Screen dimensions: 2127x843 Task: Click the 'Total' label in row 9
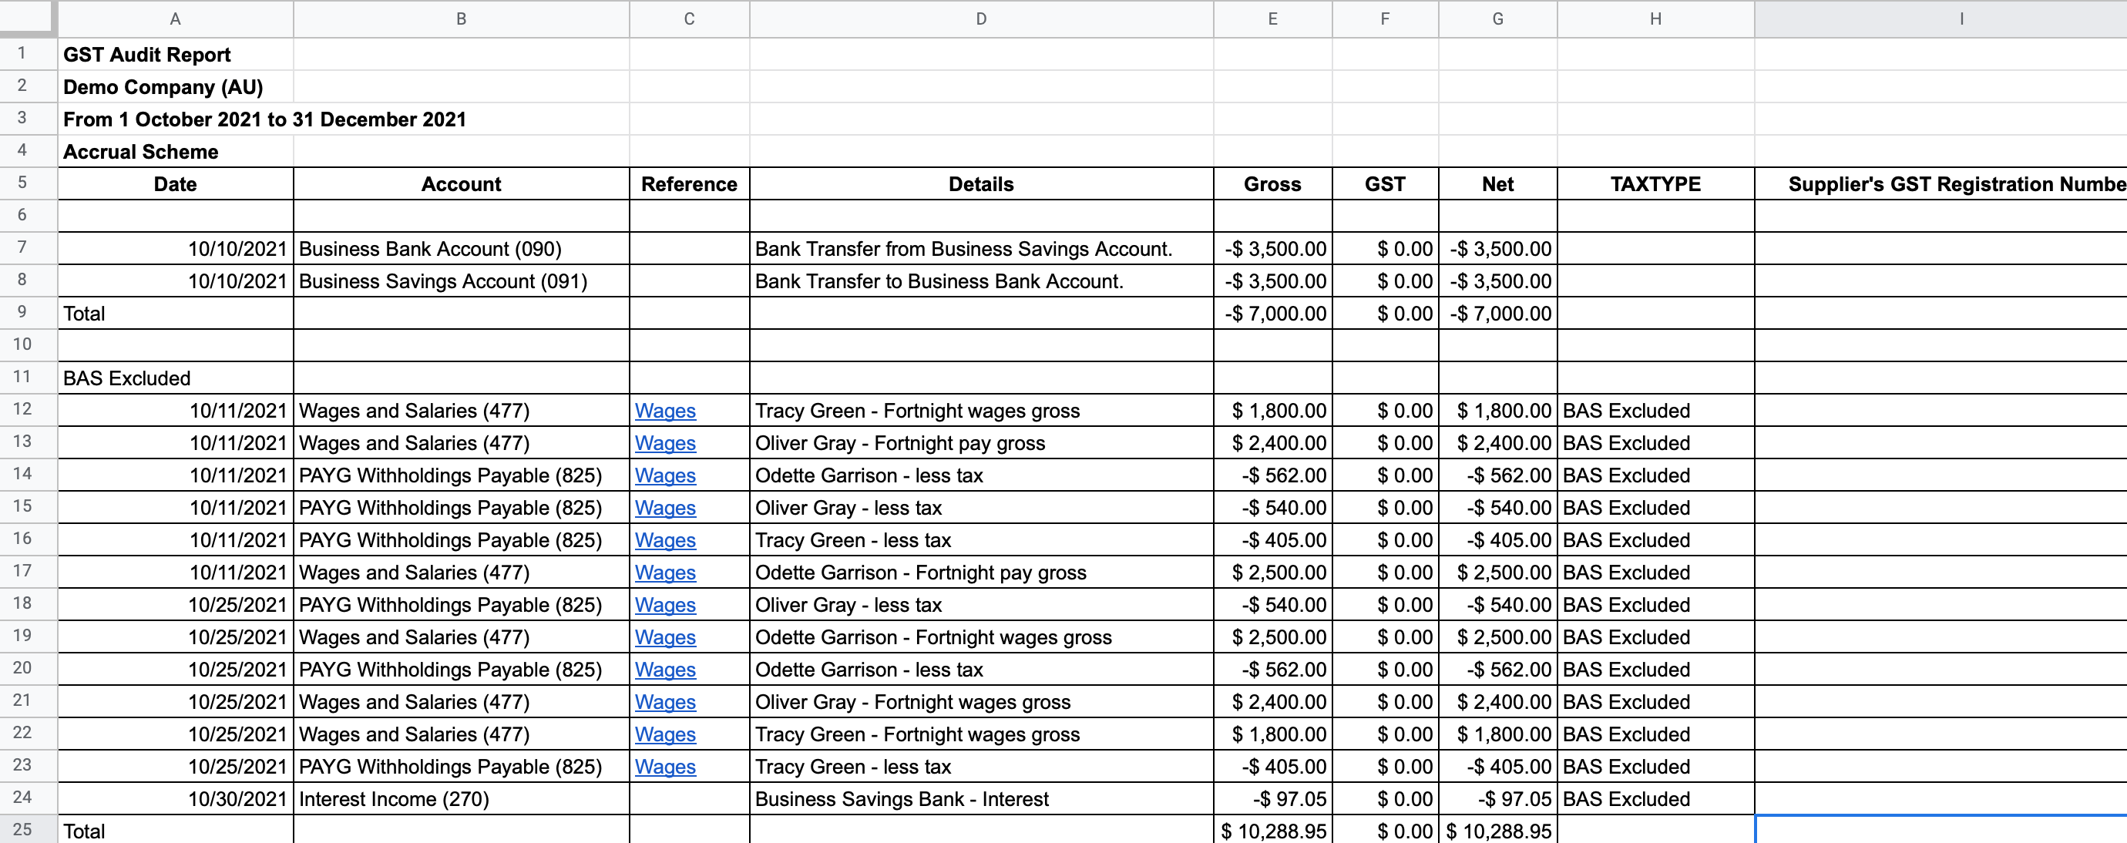pyautogui.click(x=84, y=313)
